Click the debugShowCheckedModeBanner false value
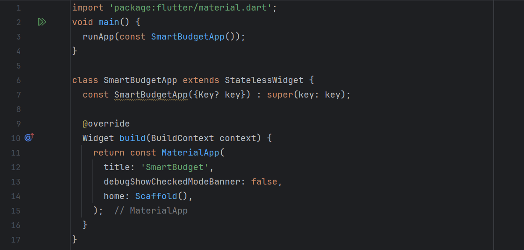 [264, 182]
